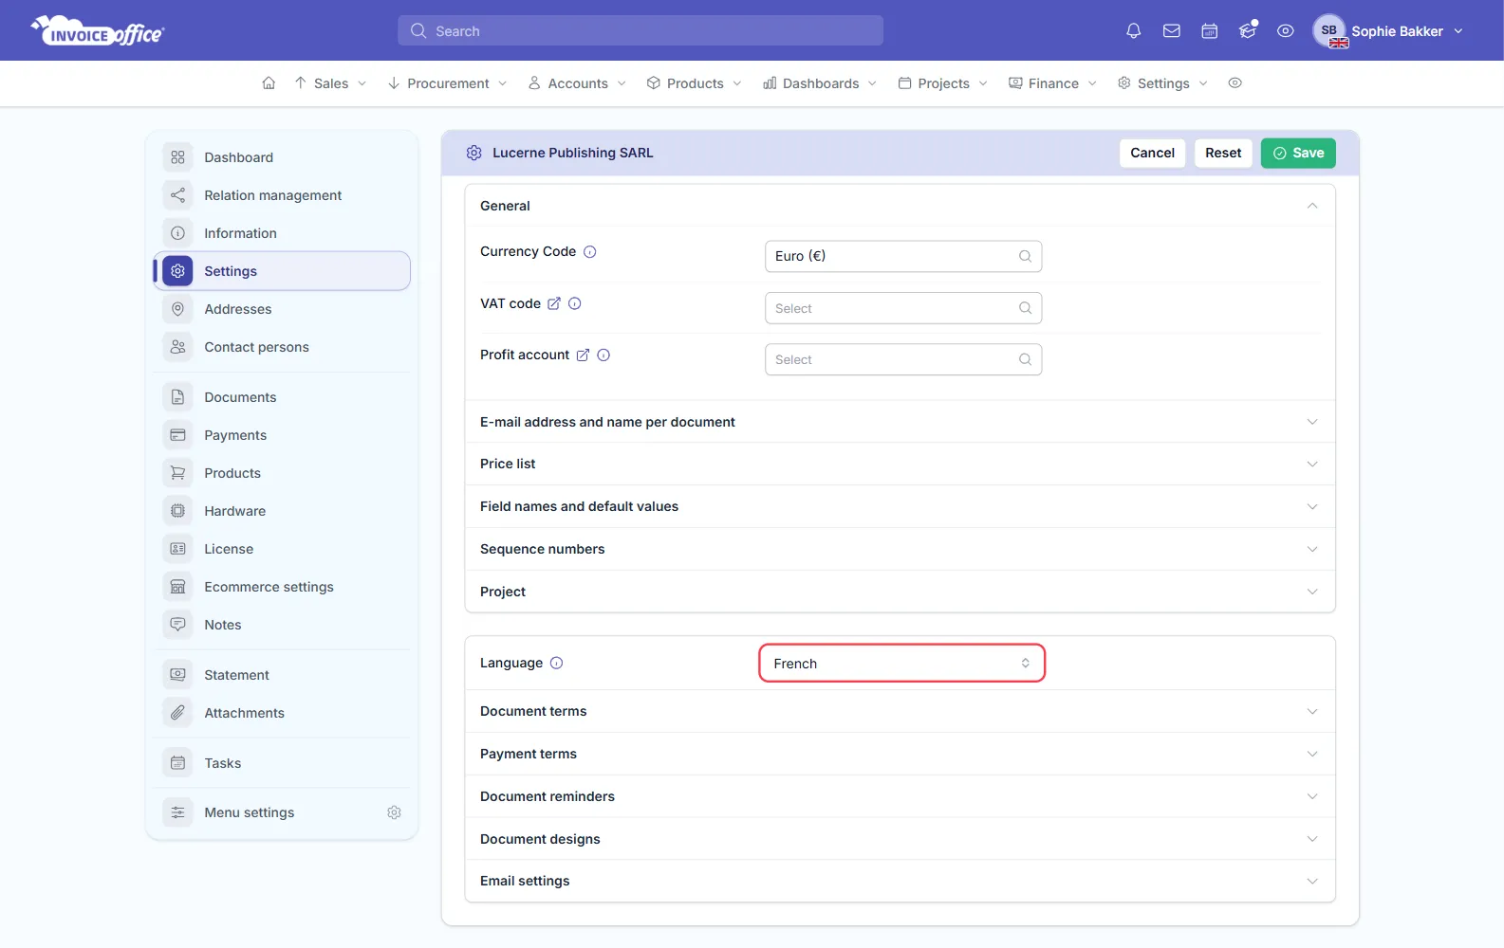Show Language info icon
This screenshot has height=948, width=1504.
tap(556, 663)
